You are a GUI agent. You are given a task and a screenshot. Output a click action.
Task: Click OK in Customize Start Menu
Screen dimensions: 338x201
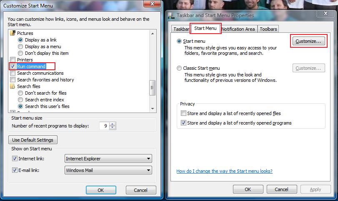[x=101, y=190]
